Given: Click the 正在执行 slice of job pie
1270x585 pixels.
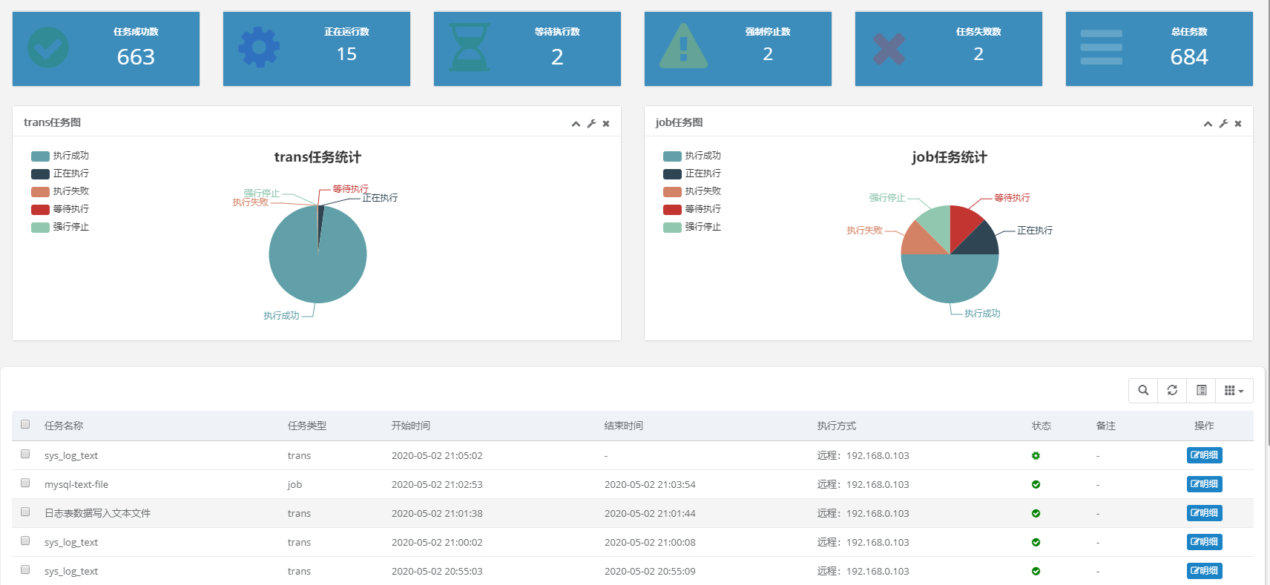Looking at the screenshot, I should click(979, 242).
